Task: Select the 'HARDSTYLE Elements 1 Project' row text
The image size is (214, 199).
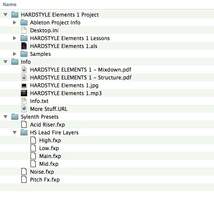Action: [x=60, y=15]
